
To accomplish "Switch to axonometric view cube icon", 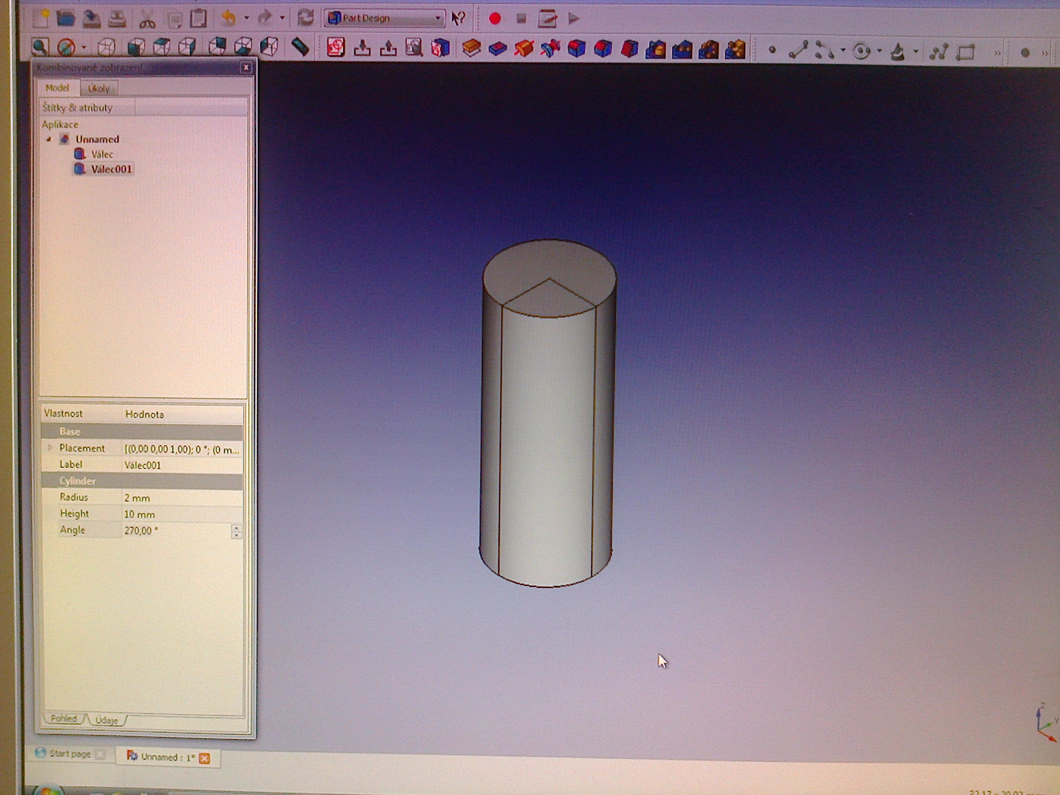I will [x=106, y=48].
